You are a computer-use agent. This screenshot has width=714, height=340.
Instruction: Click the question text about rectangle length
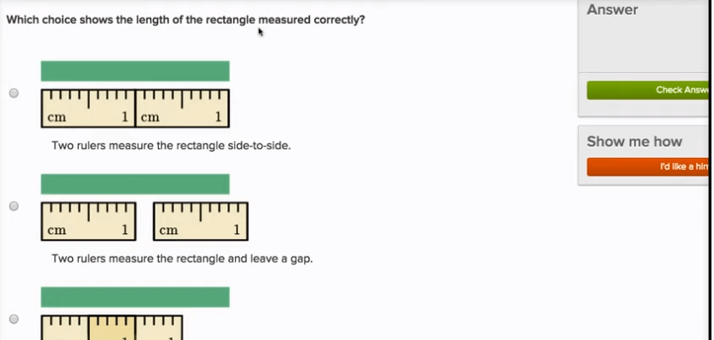click(x=185, y=19)
